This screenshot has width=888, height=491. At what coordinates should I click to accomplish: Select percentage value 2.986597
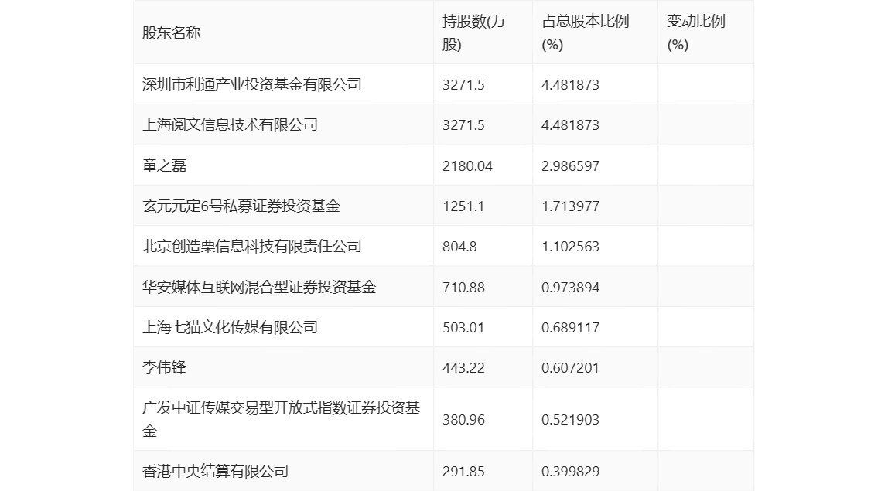pyautogui.click(x=570, y=165)
